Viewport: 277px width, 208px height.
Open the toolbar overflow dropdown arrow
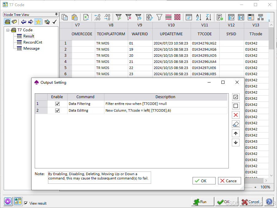tap(269, 21)
